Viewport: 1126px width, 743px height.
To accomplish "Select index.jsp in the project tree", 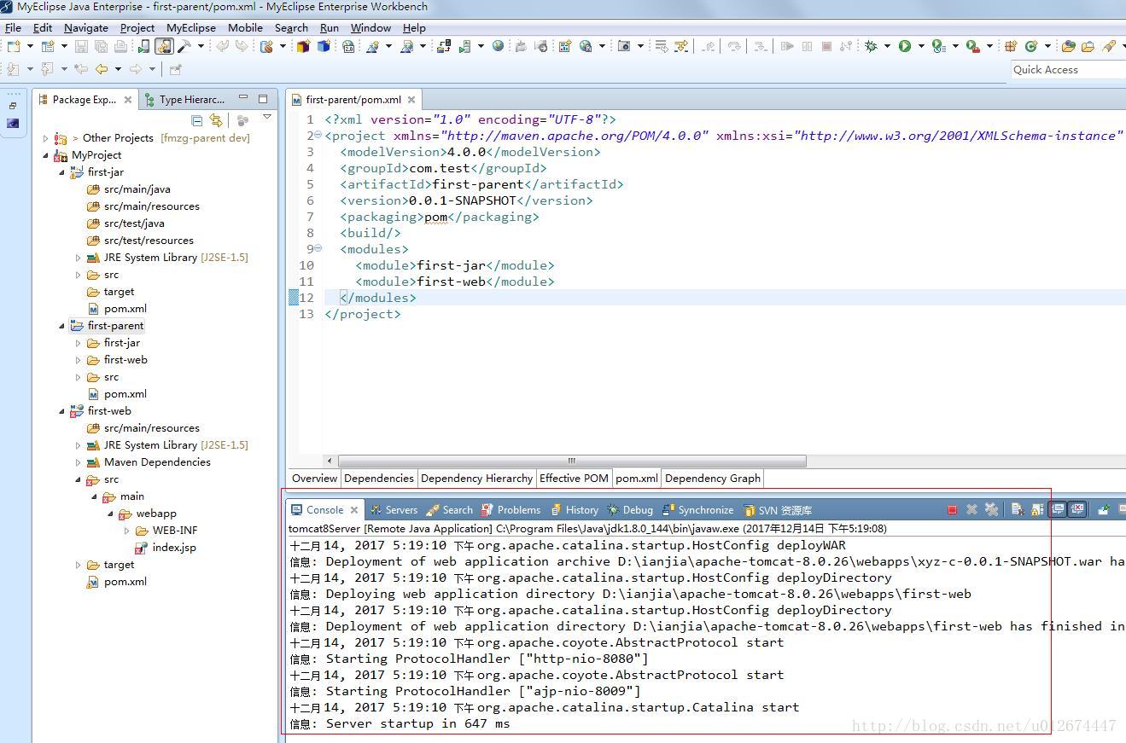I will pyautogui.click(x=166, y=547).
